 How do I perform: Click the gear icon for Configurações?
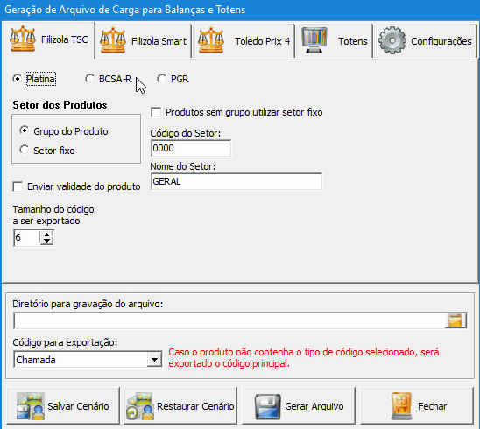392,40
